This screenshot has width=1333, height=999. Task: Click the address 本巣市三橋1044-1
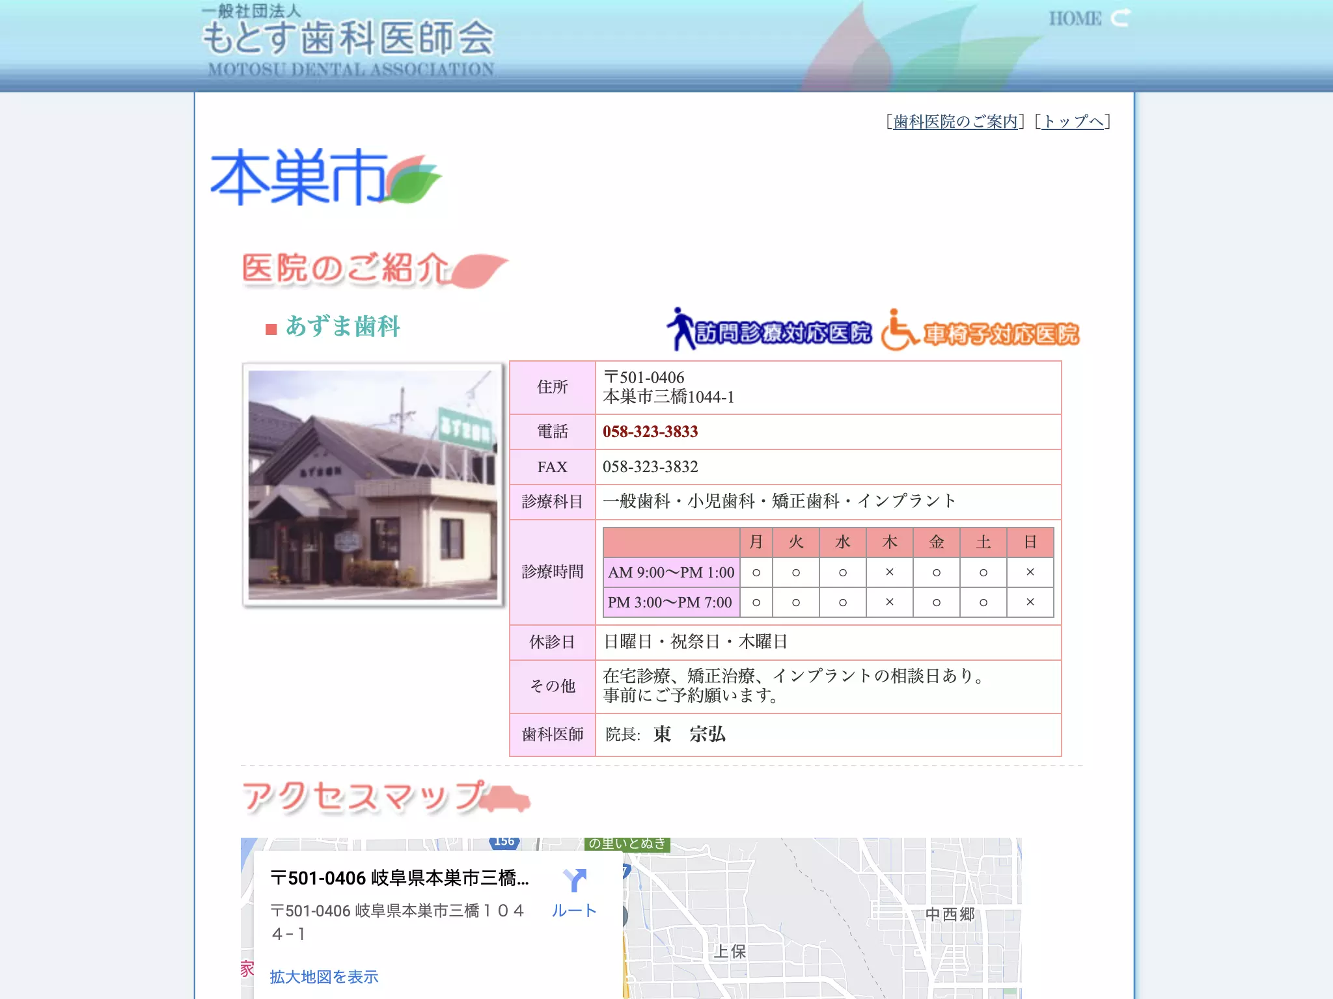click(x=668, y=397)
